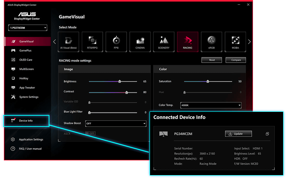Pick the SCENERY mode icon
This screenshot has height=178, width=286.
coord(164,42)
